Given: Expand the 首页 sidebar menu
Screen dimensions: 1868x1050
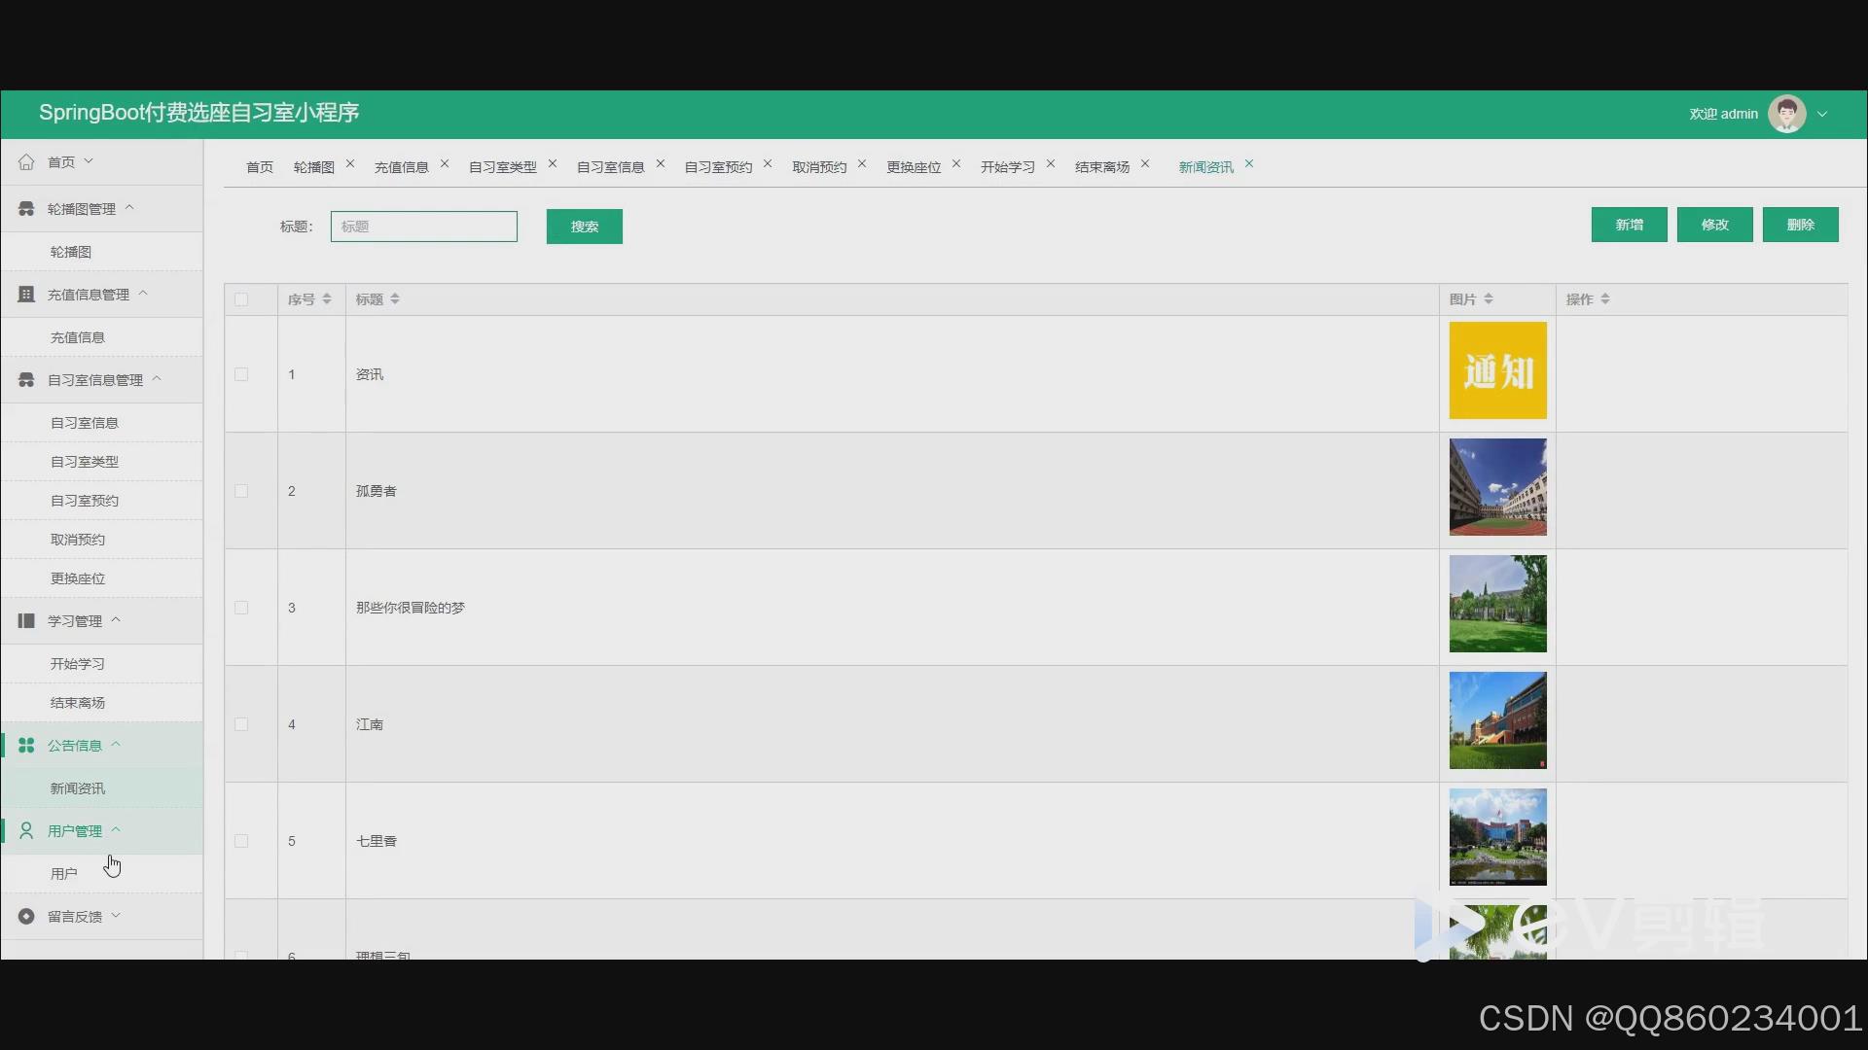Looking at the screenshot, I should click(89, 161).
